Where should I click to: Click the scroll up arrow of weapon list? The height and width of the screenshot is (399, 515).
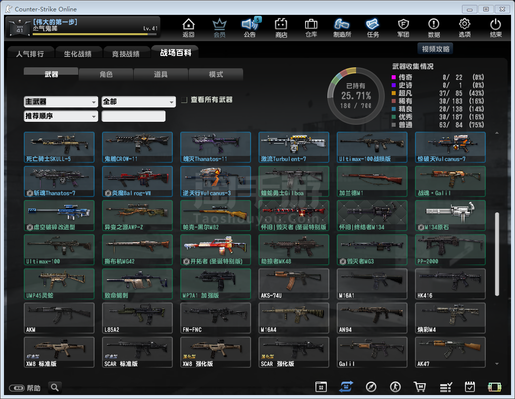[497, 133]
